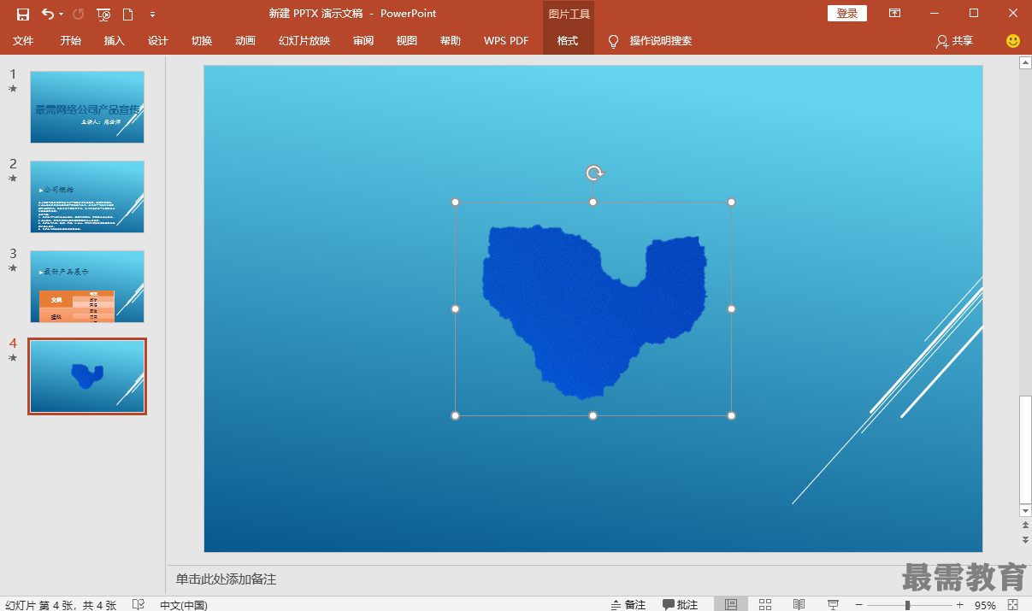Click the 共享 share button
This screenshot has width=1032, height=611.
point(955,41)
